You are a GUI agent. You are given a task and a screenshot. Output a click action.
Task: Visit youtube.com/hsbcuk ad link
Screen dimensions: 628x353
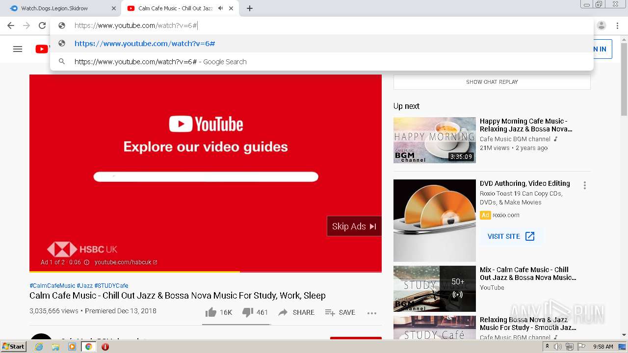(x=126, y=262)
